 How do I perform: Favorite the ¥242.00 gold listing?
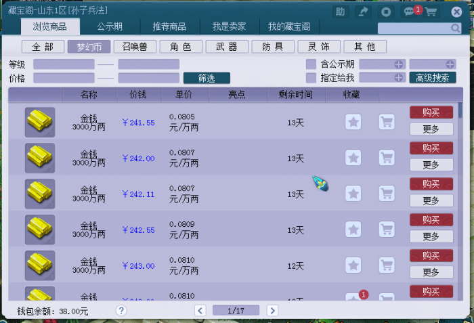pyautogui.click(x=353, y=158)
